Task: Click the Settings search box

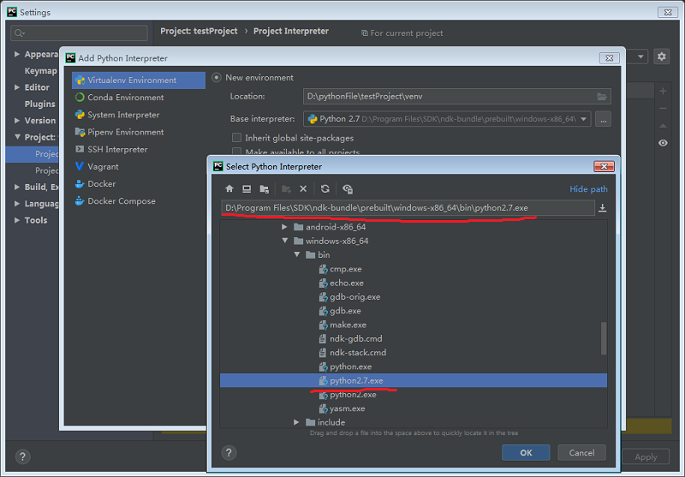Action: [79, 33]
